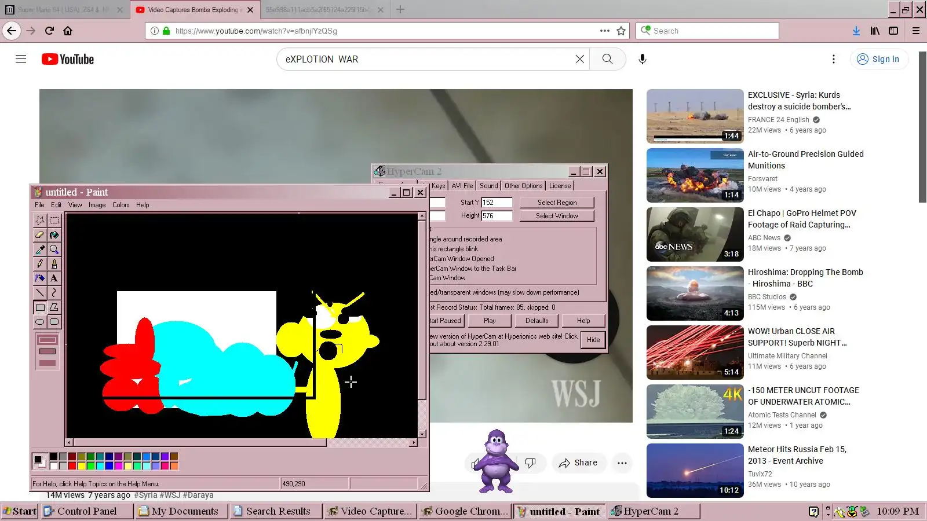The width and height of the screenshot is (927, 521).
Task: Switch to My Documents from the taskbar
Action: [180, 511]
